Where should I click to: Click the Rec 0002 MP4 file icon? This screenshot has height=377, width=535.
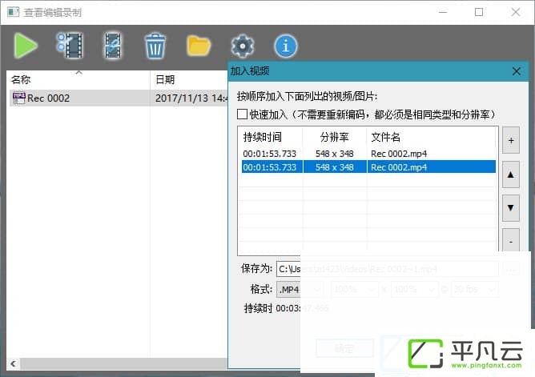(x=18, y=98)
